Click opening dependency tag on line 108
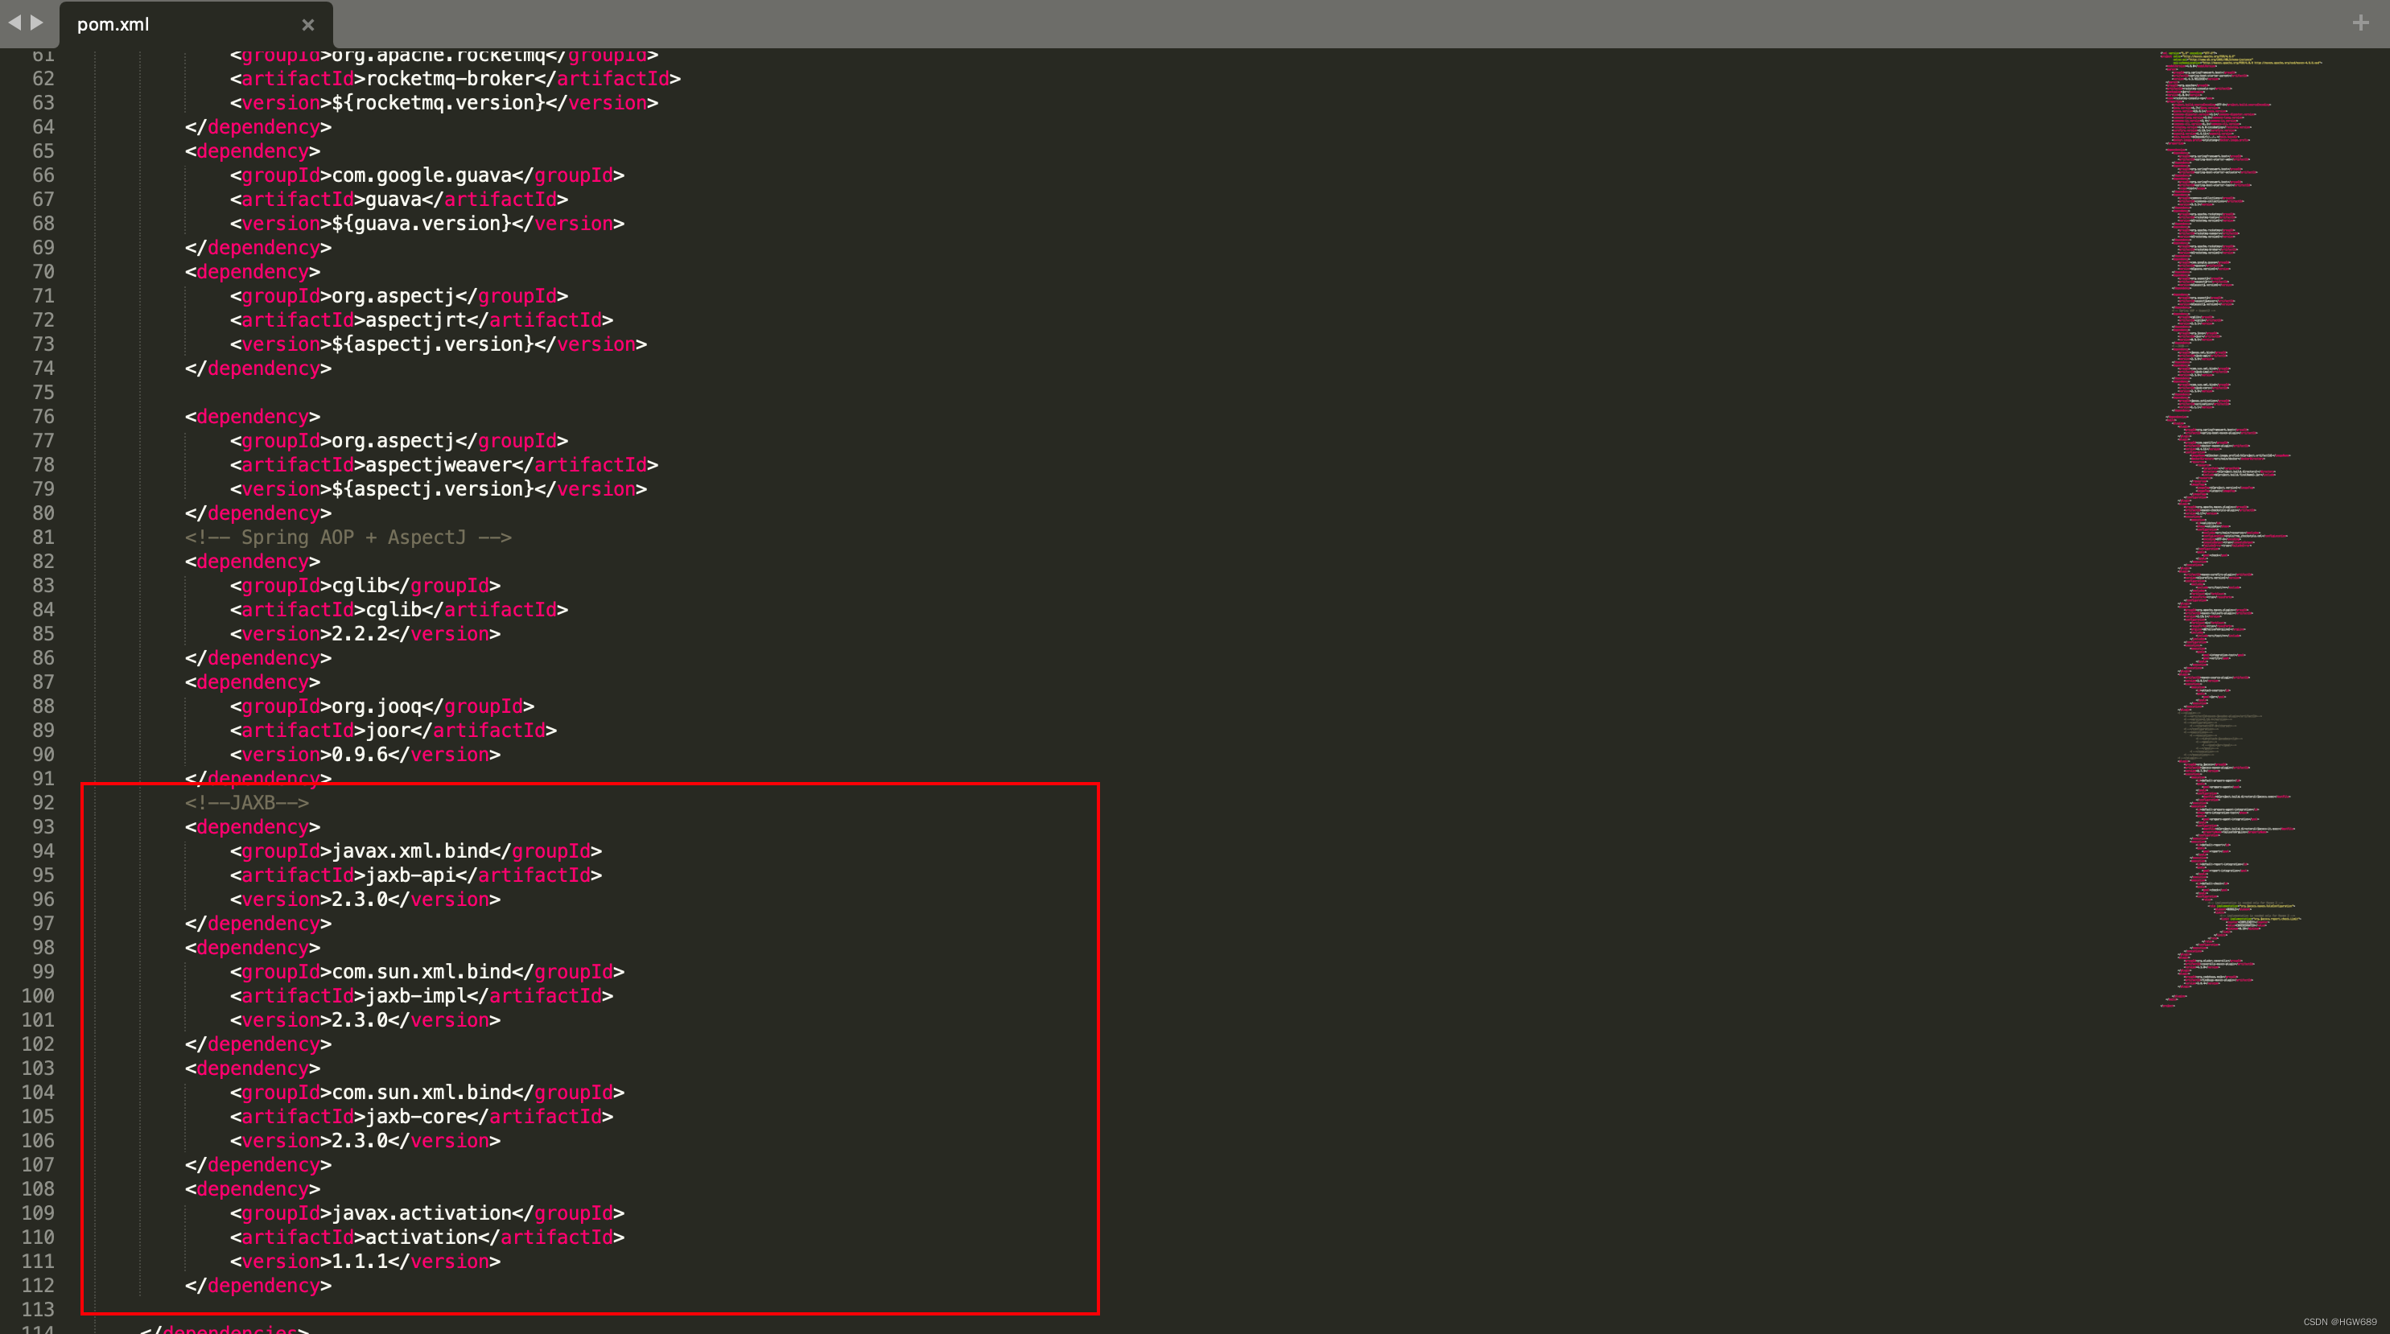 253,1188
